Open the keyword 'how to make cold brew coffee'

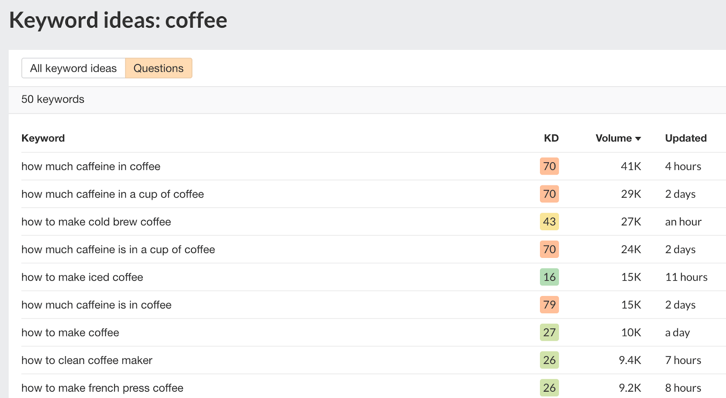coord(96,222)
